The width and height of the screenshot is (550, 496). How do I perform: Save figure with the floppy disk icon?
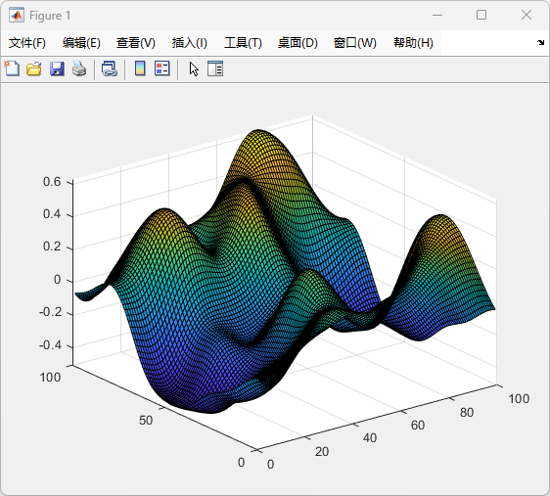click(x=57, y=68)
